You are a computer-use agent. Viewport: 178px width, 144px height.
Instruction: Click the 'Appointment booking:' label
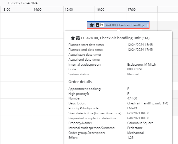pos(85,89)
